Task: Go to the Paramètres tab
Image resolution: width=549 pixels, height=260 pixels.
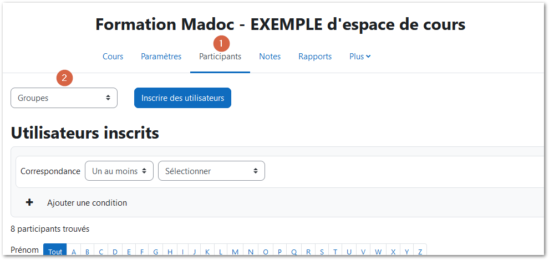Action: coord(161,57)
